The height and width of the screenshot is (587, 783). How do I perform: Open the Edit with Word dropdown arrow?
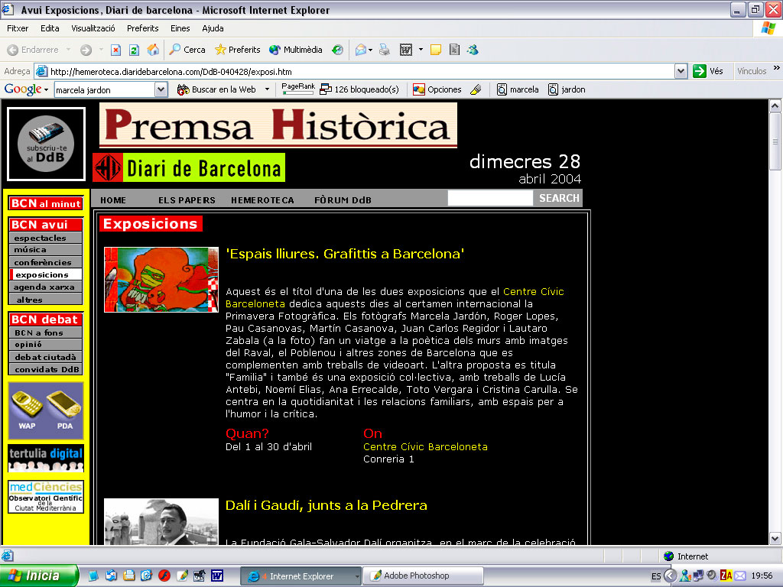(x=421, y=50)
